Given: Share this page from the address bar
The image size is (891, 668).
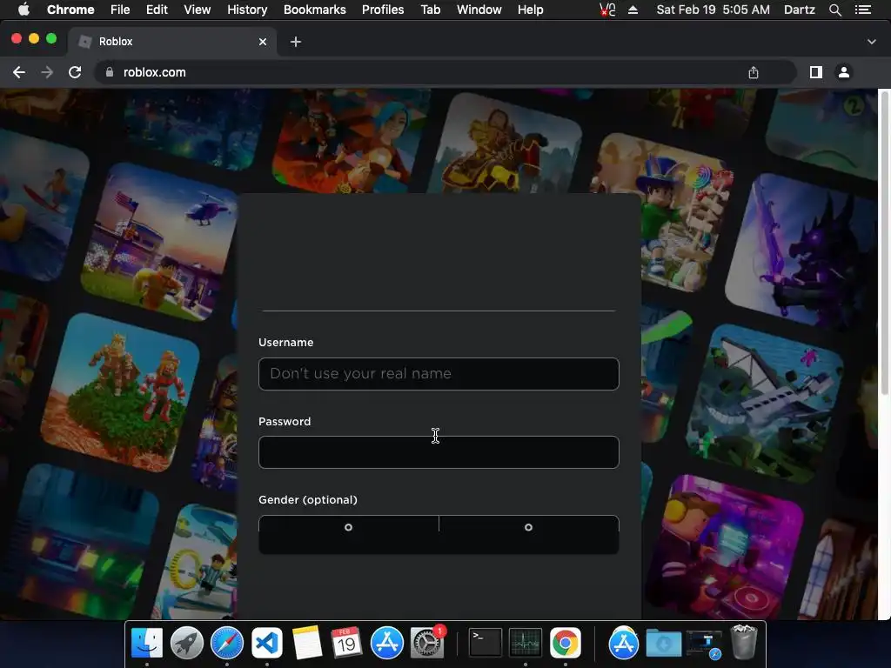Looking at the screenshot, I should point(753,72).
